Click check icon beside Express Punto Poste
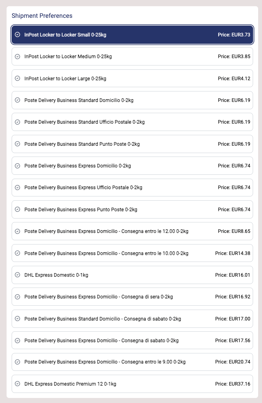 [x=17, y=209]
